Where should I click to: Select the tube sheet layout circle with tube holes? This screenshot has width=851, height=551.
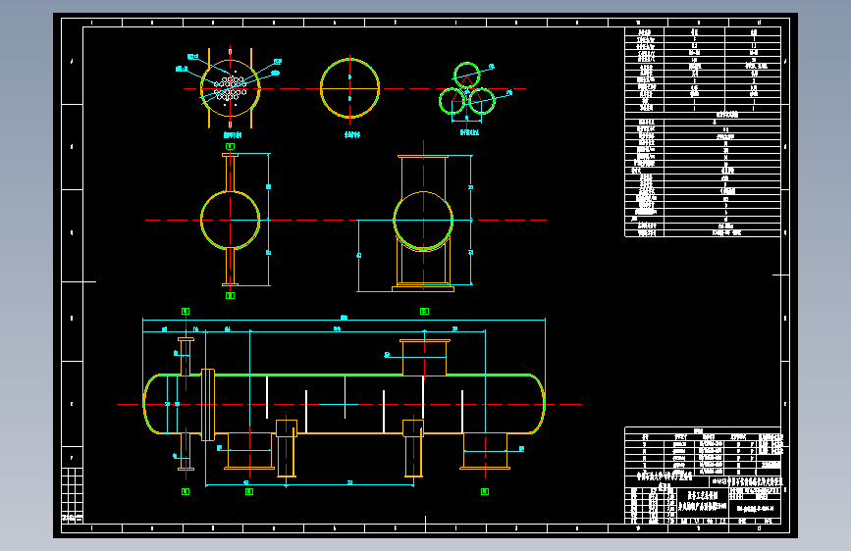[x=230, y=88]
